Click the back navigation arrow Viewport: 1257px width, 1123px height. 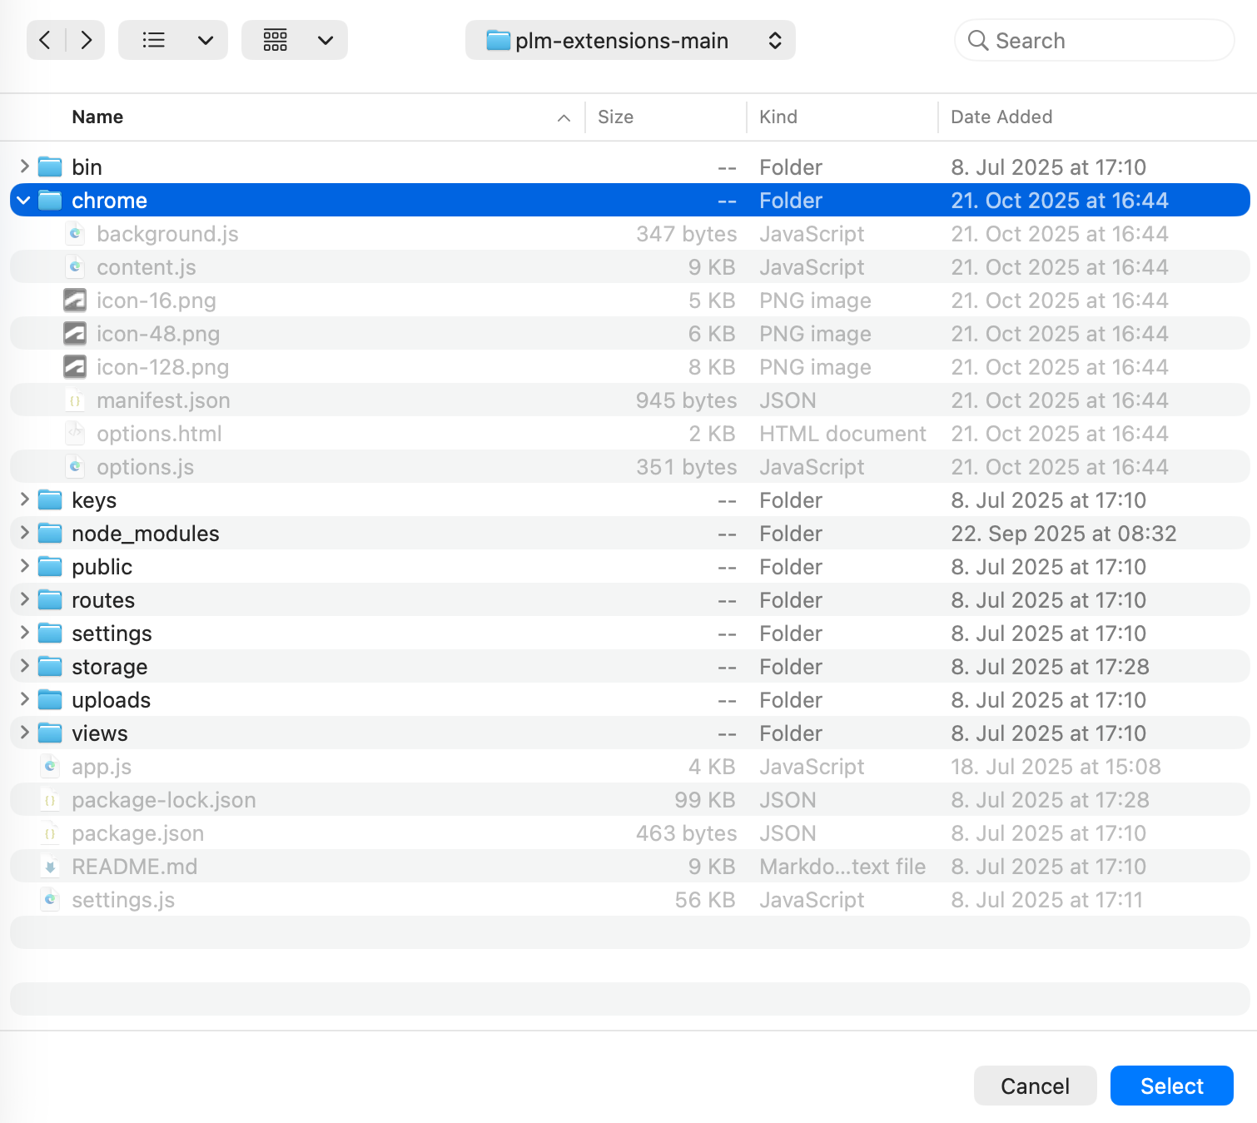pos(46,40)
